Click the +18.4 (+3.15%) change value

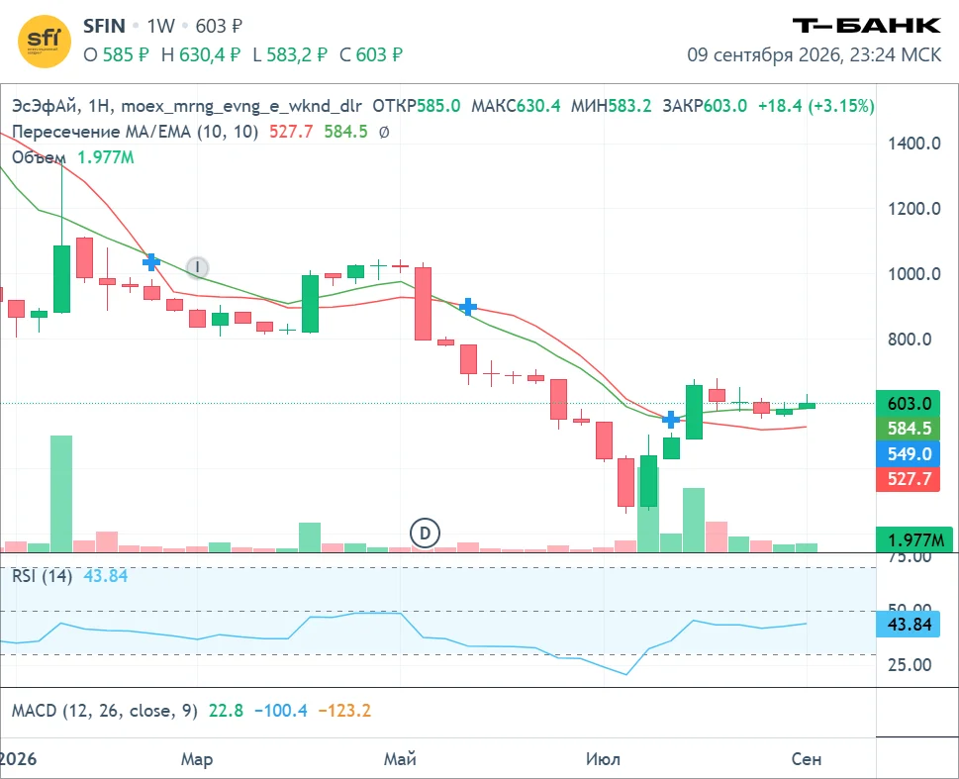tap(815, 106)
